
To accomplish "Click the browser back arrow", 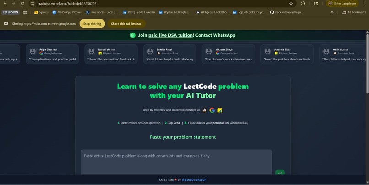I will [5, 4].
